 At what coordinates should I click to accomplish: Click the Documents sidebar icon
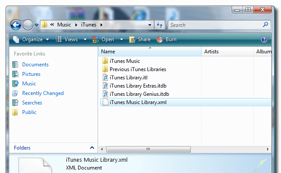coord(15,65)
